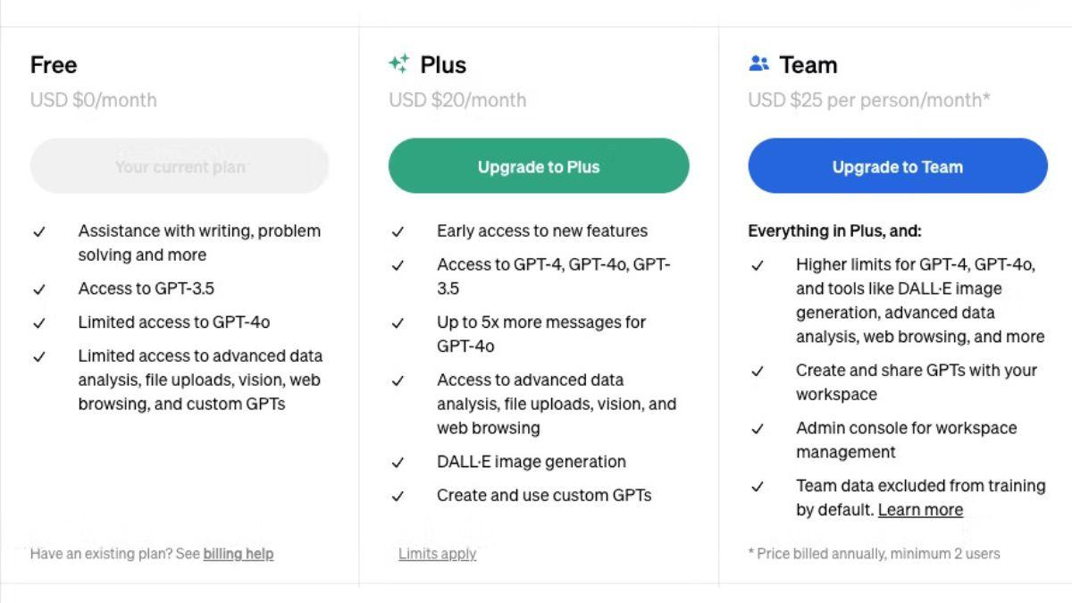Click the disabled Your current plan button
The height and width of the screenshot is (603, 1072).
(x=180, y=166)
